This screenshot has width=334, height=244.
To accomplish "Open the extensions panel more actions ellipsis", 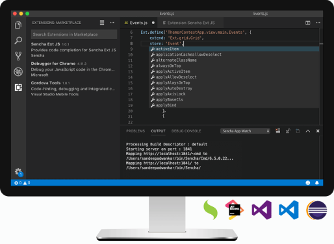I will tap(112, 23).
